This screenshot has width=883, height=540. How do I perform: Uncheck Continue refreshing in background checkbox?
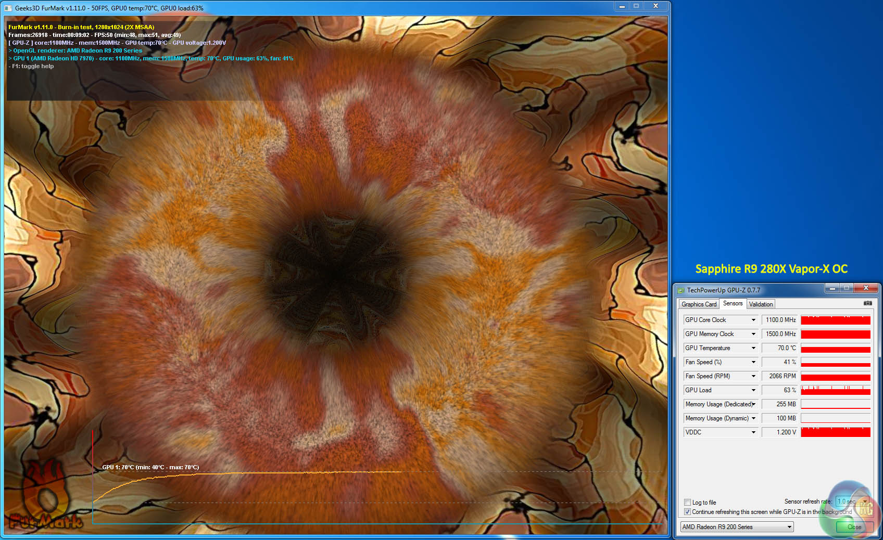687,512
